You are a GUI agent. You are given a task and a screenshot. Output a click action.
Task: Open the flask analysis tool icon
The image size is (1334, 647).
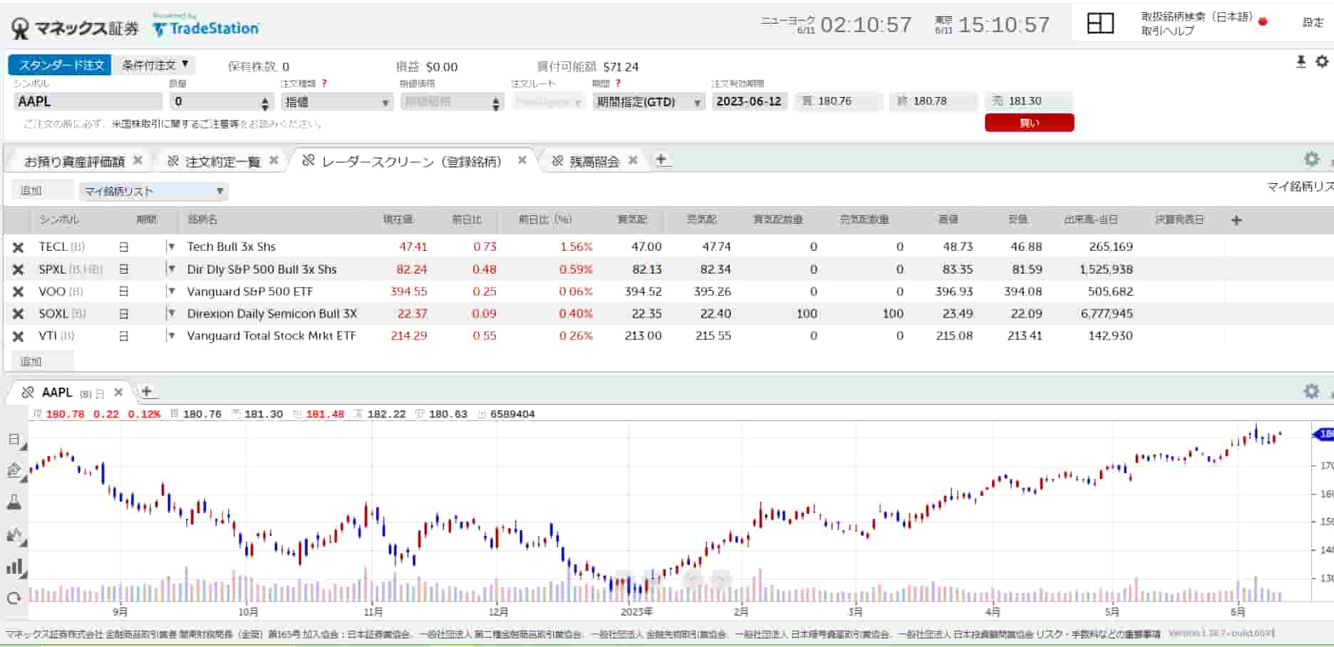tap(14, 502)
